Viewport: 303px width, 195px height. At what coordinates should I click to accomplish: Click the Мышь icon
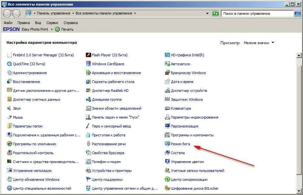9,117
